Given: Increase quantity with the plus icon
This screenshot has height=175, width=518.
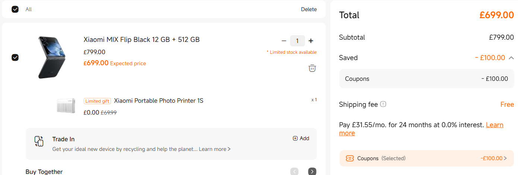Looking at the screenshot, I should (311, 41).
